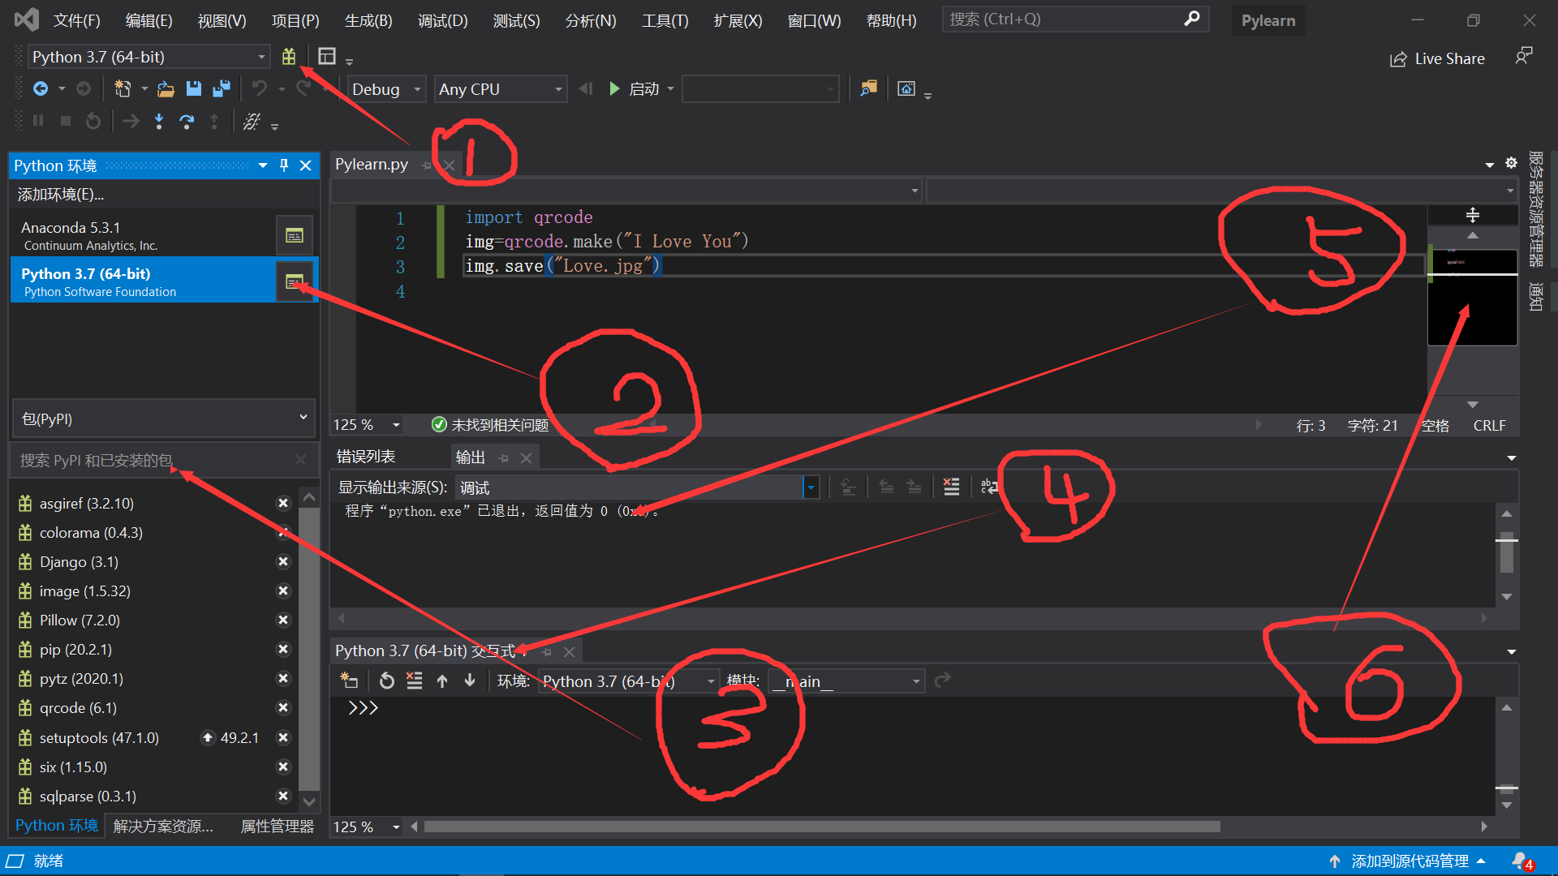
Task: Expand the 模块 __main__ dropdown
Action: [915, 681]
